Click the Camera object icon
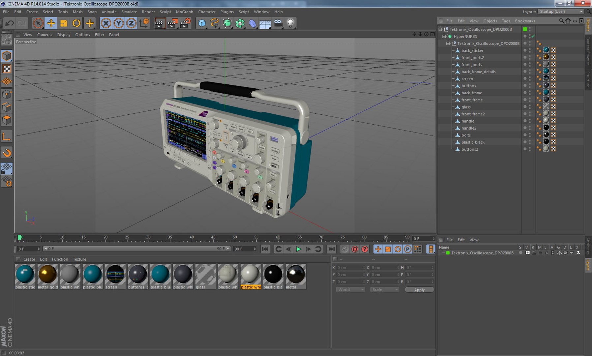The image size is (592, 356). coord(278,23)
